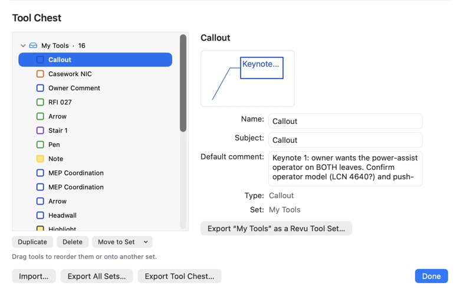Click the Duplicate button

[x=32, y=242]
